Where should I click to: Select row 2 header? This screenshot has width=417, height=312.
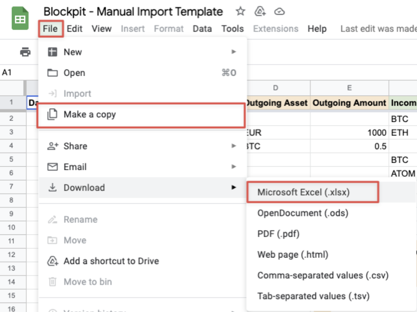point(13,118)
